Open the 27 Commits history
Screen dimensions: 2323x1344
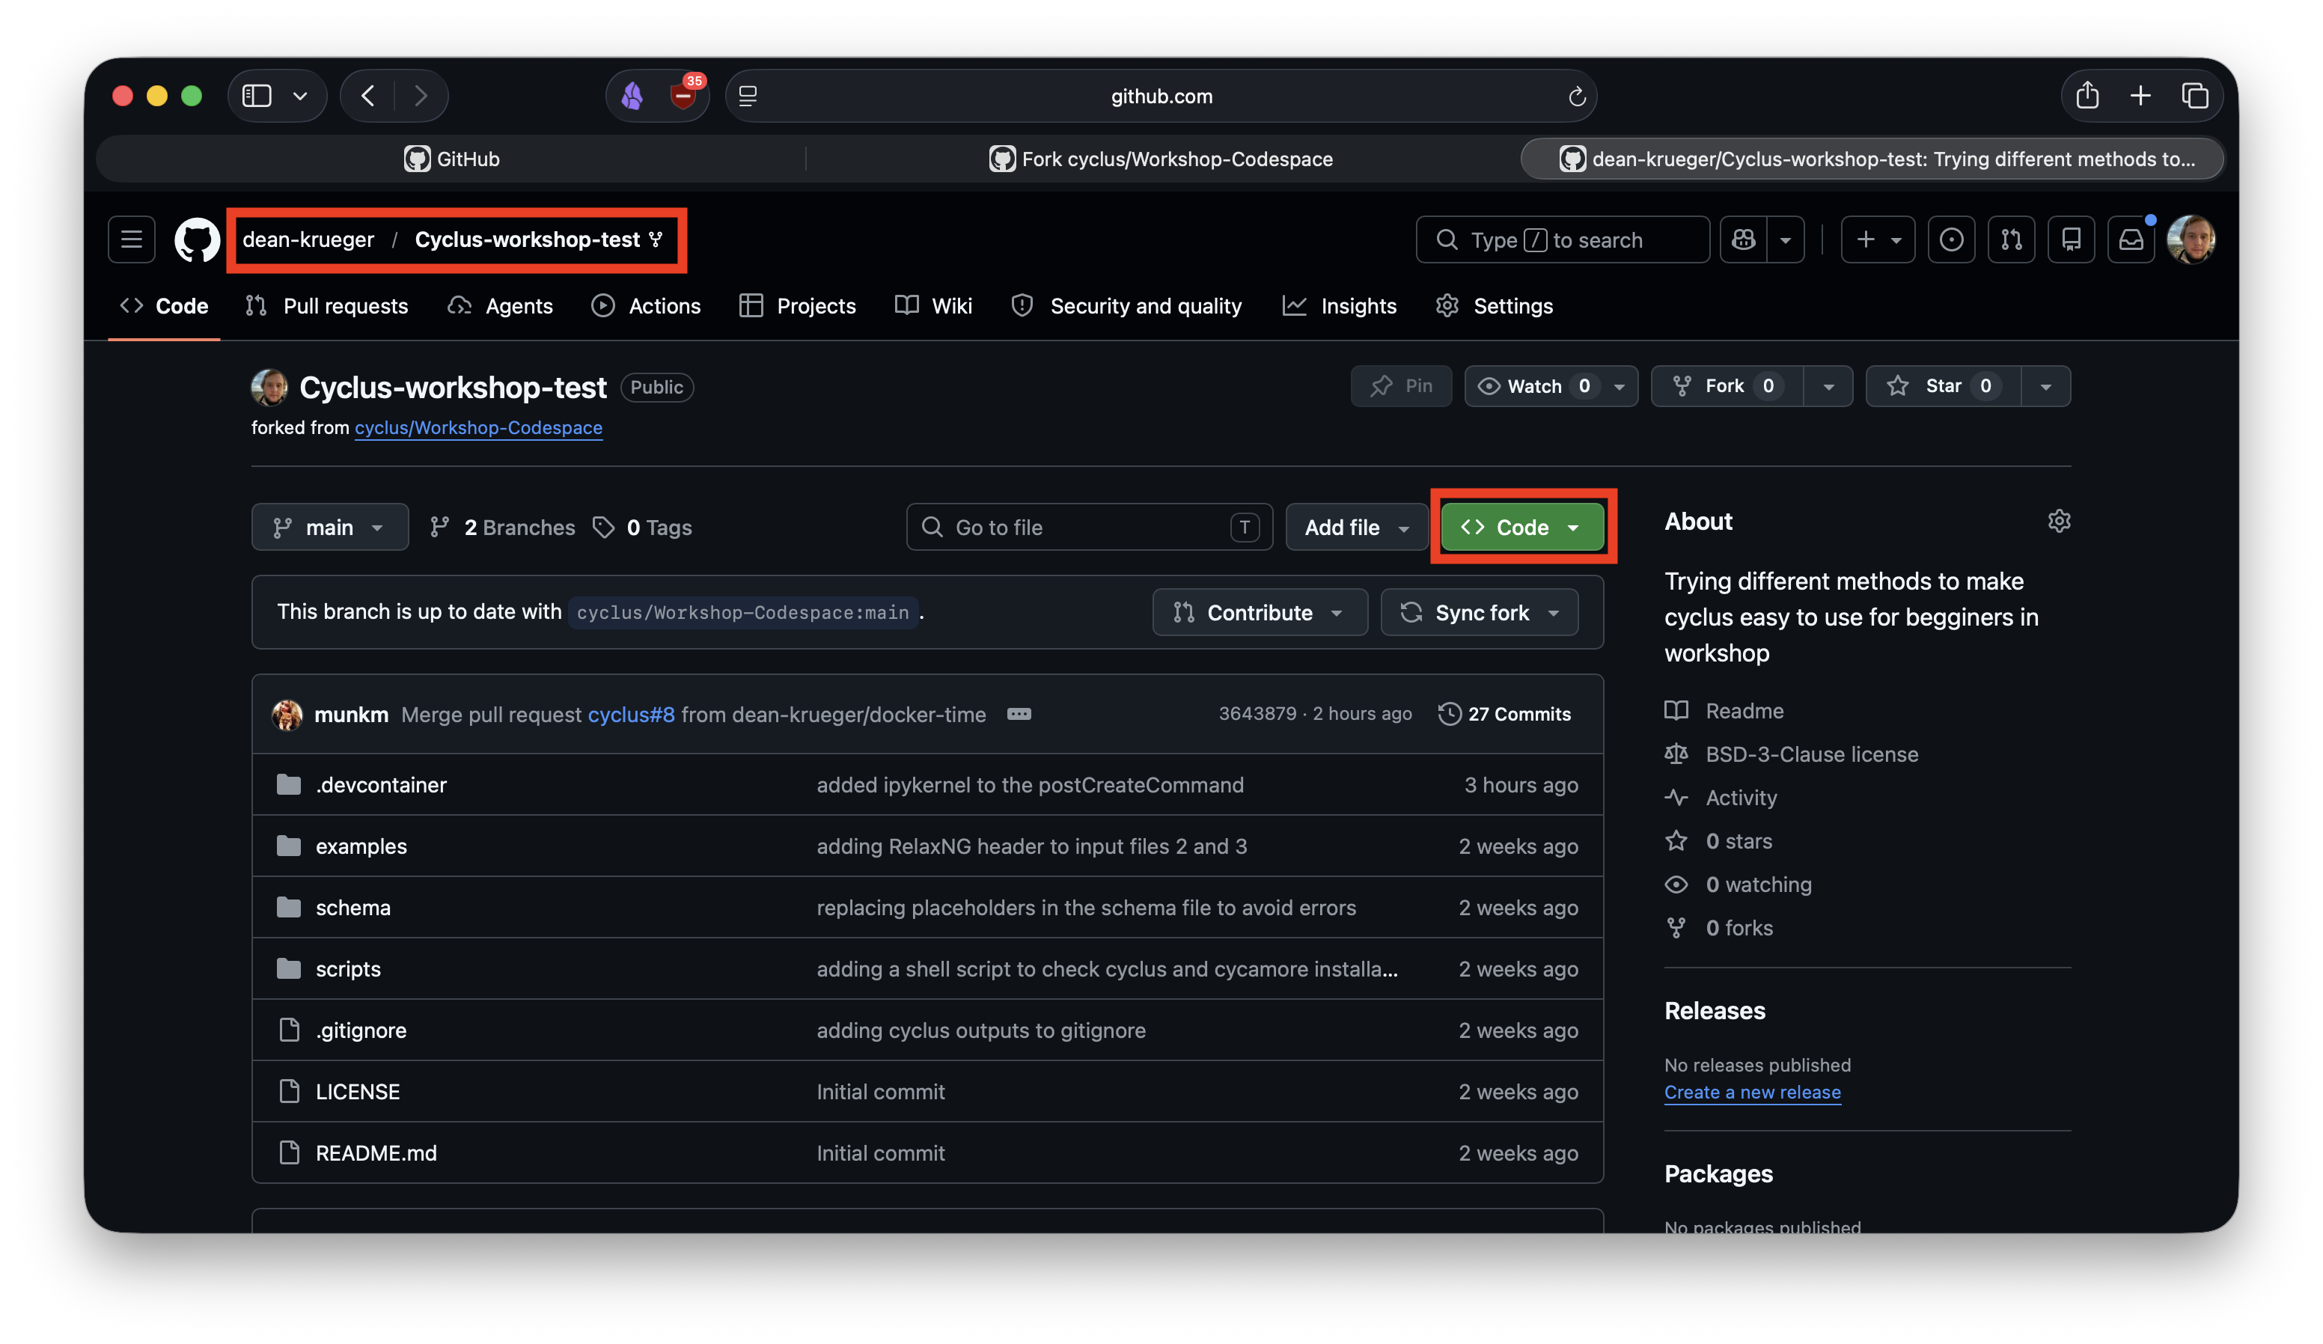1504,715
